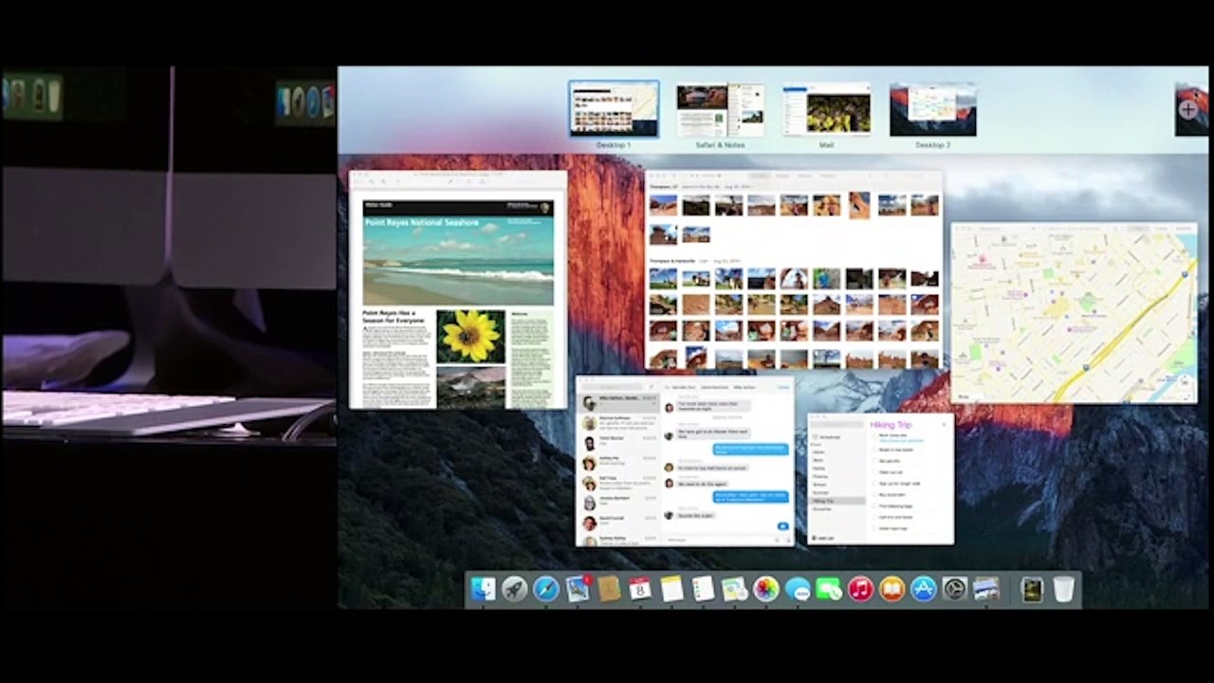
Task: Open Finder from the Dock
Action: pos(483,589)
